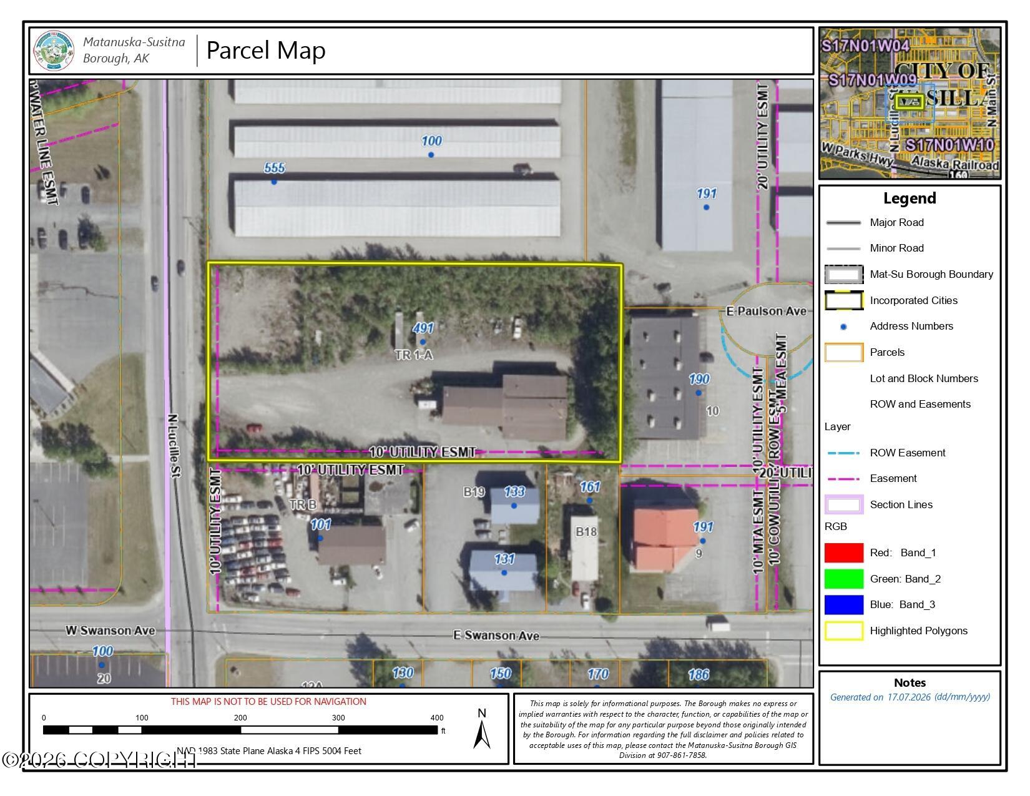Click the blue address dot under 133
This screenshot has height=796, width=1030.
tap(514, 506)
